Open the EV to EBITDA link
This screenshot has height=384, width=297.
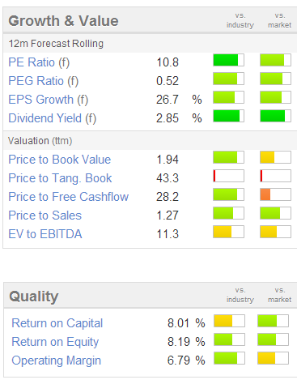[x=45, y=234]
